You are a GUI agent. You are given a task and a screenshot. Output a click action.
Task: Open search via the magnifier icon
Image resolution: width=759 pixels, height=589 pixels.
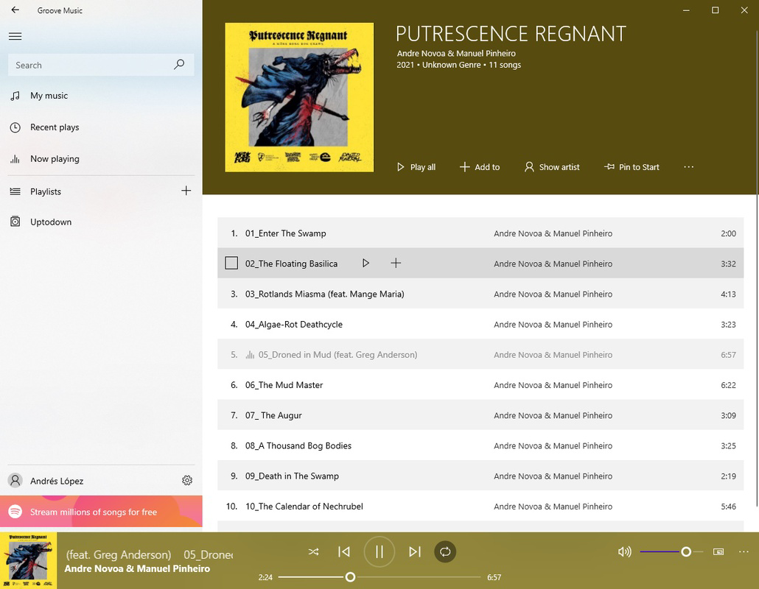click(179, 65)
